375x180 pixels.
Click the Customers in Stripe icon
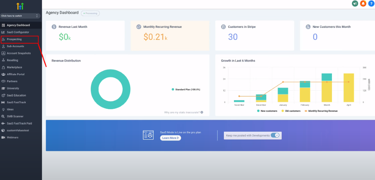pyautogui.click(x=223, y=27)
